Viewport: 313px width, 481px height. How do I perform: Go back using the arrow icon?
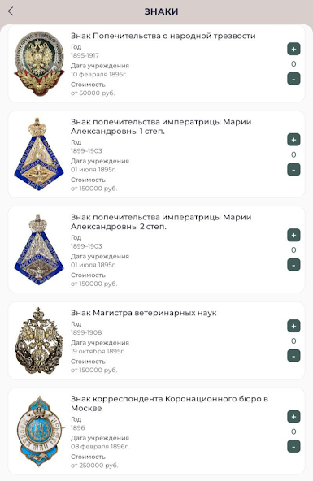[11, 11]
